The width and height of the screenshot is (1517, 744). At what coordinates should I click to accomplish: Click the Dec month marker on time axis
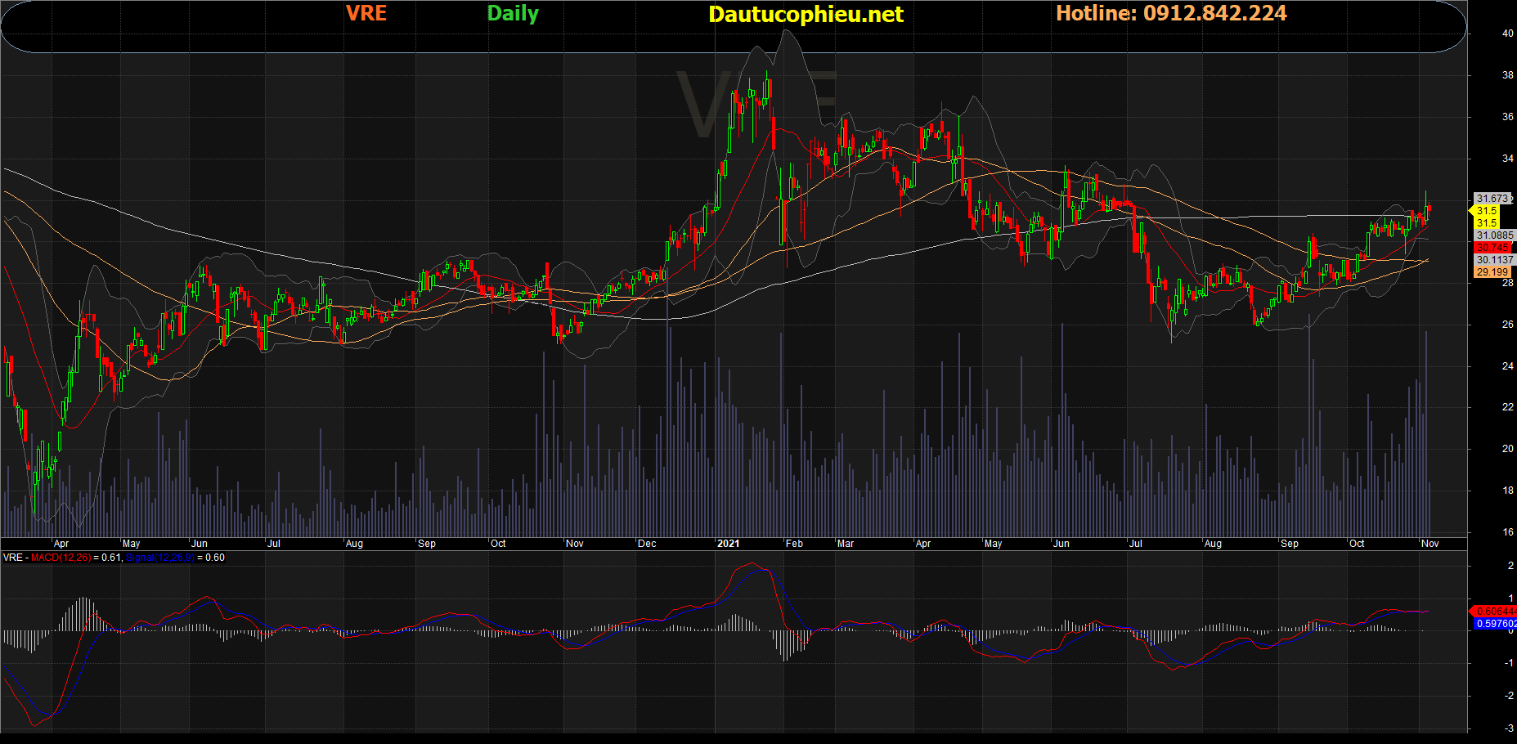647,544
